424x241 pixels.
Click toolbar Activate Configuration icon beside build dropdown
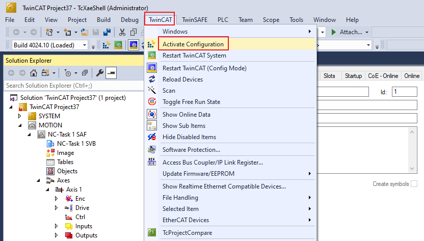pyautogui.click(x=107, y=45)
